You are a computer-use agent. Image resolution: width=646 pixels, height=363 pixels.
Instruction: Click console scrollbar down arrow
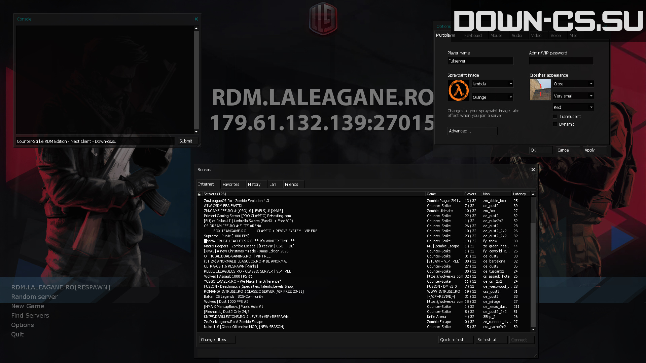[x=196, y=131]
